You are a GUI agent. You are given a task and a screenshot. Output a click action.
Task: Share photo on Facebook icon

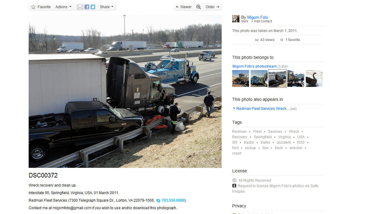point(87,7)
